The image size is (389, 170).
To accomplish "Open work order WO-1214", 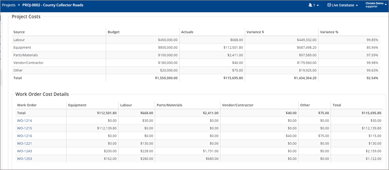I will [x=24, y=121].
